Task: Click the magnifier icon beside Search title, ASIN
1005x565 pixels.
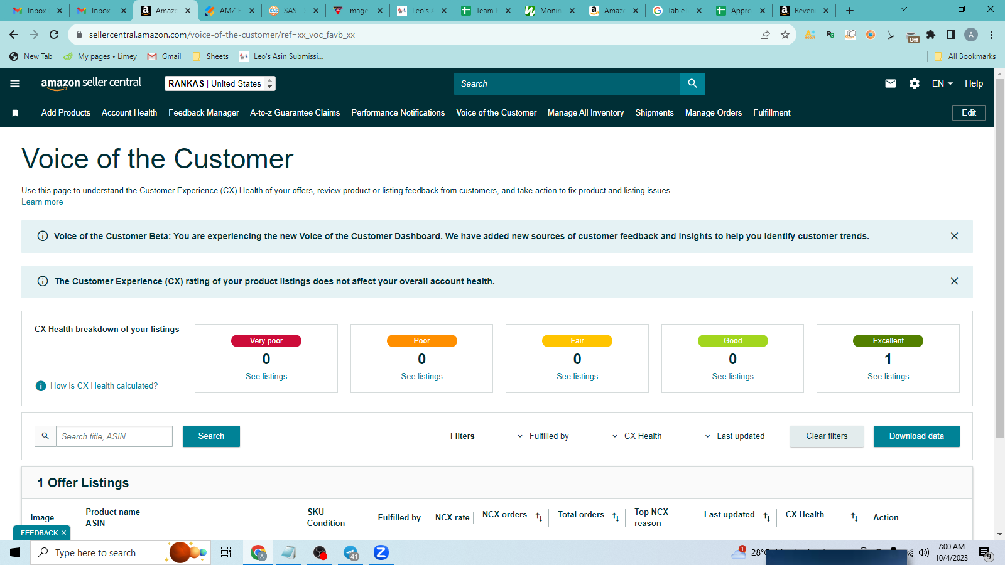Action: [x=45, y=436]
